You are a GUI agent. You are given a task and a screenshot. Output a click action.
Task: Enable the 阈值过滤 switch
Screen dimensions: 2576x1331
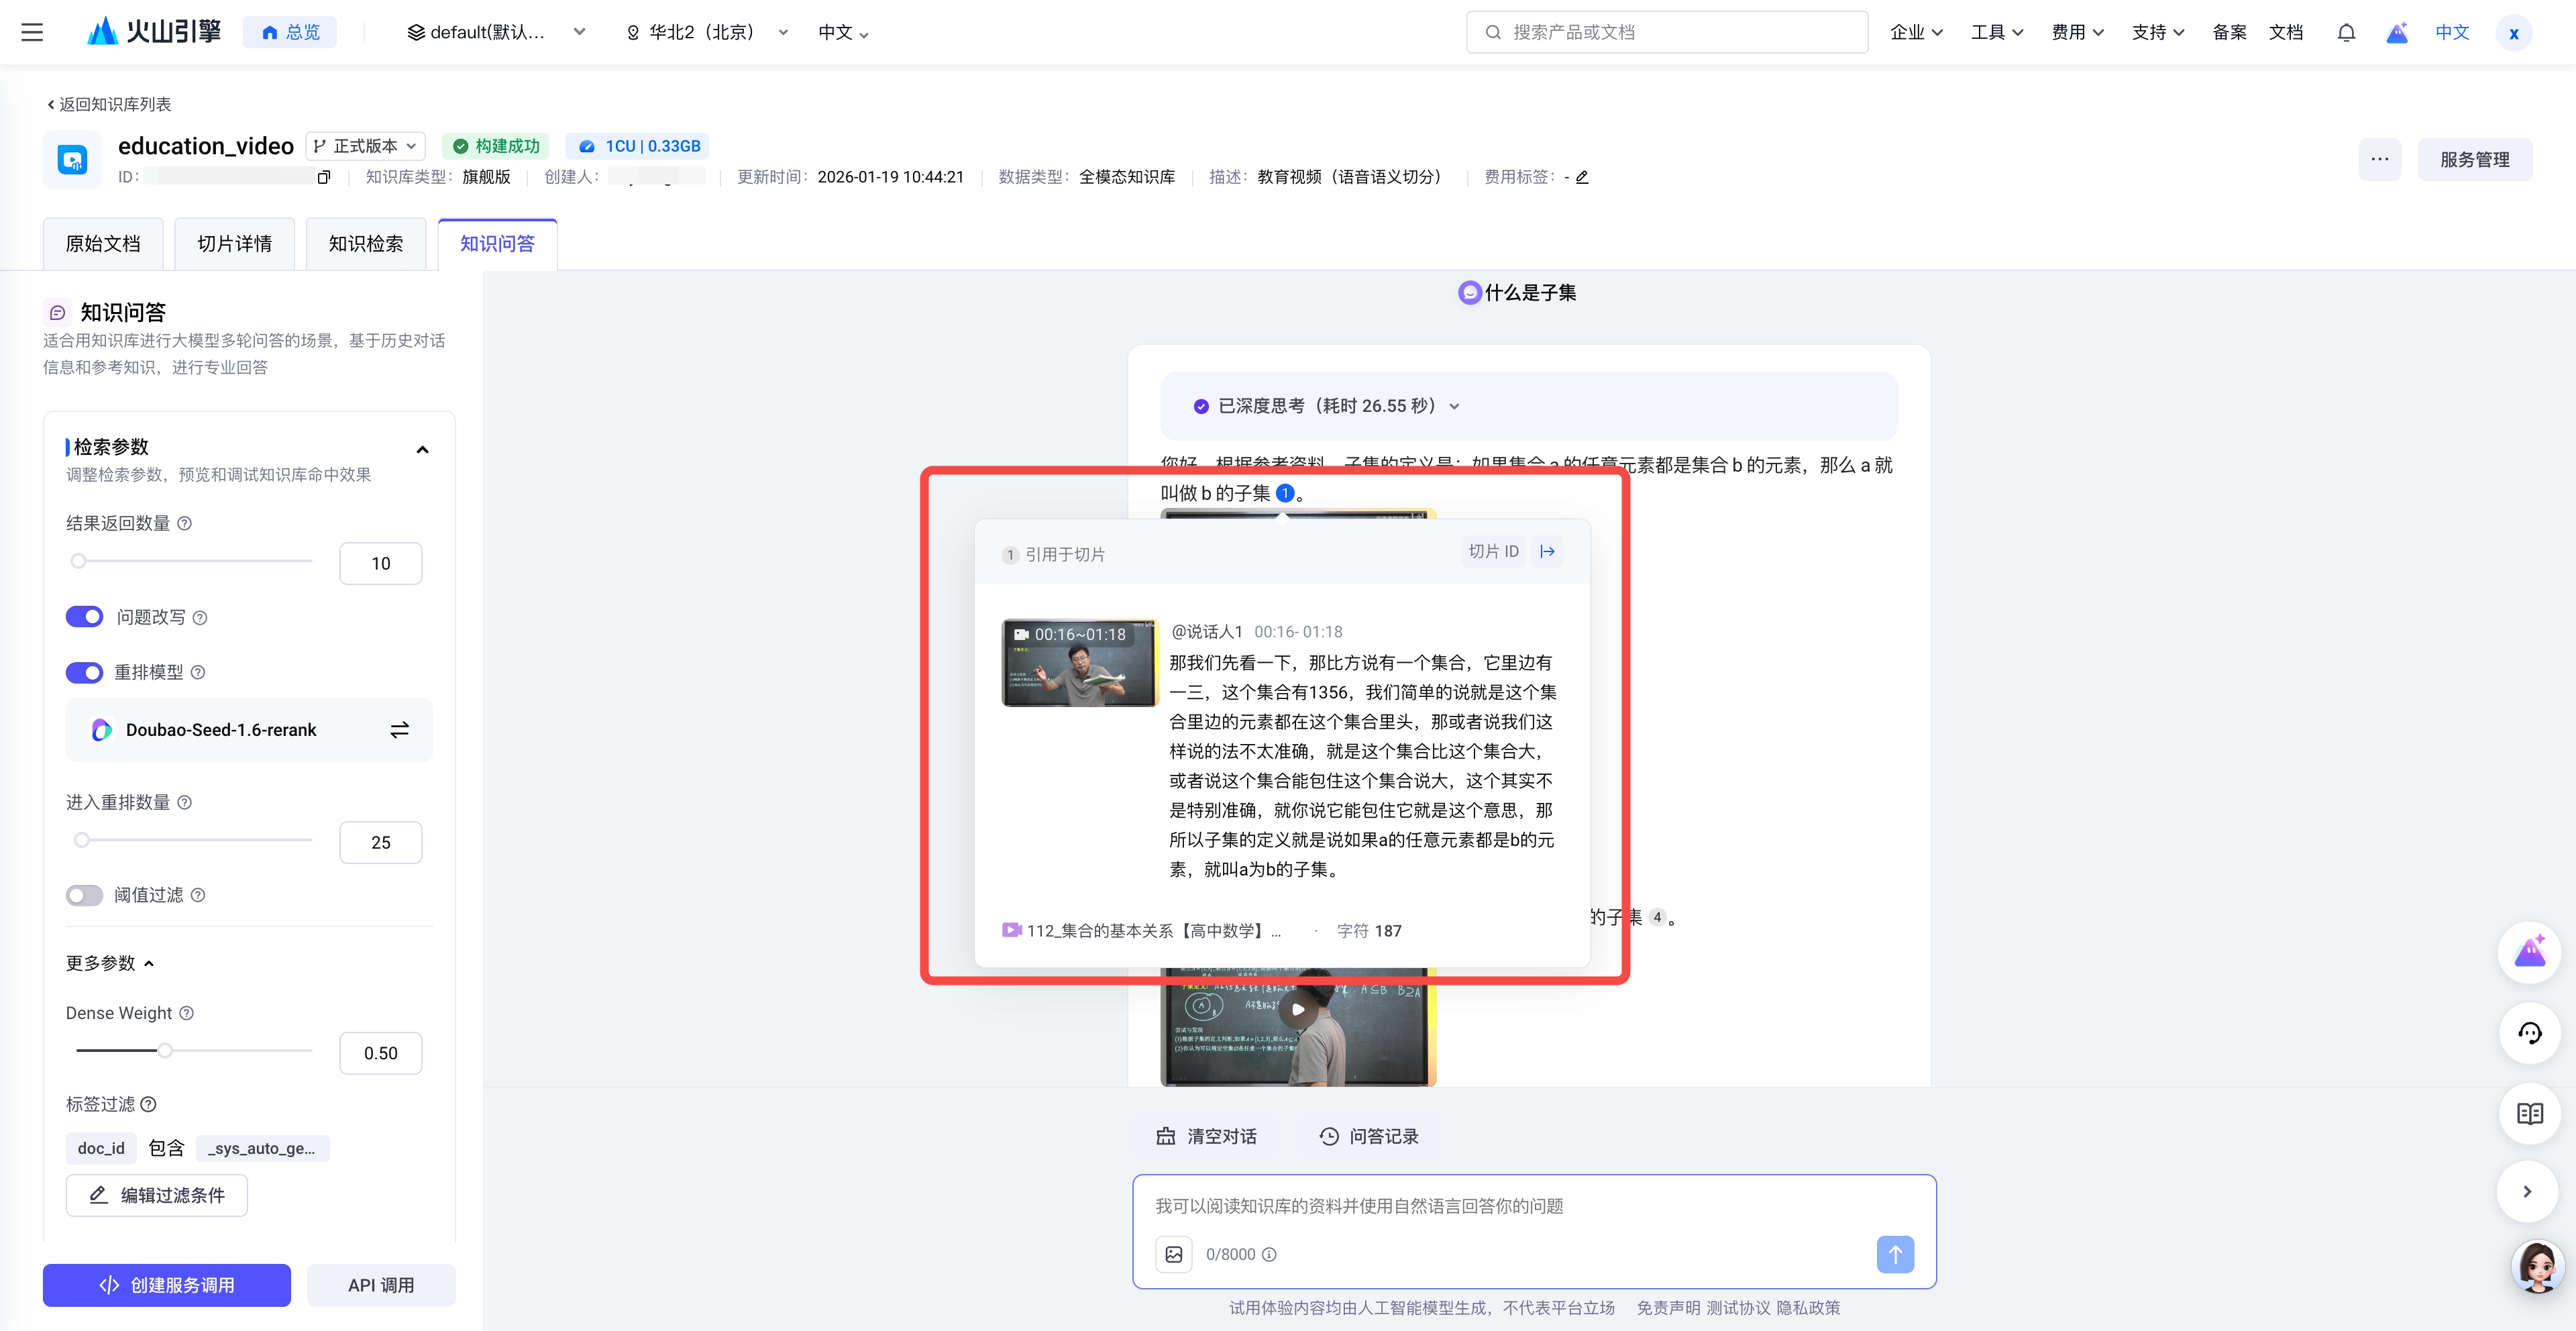pos(85,895)
